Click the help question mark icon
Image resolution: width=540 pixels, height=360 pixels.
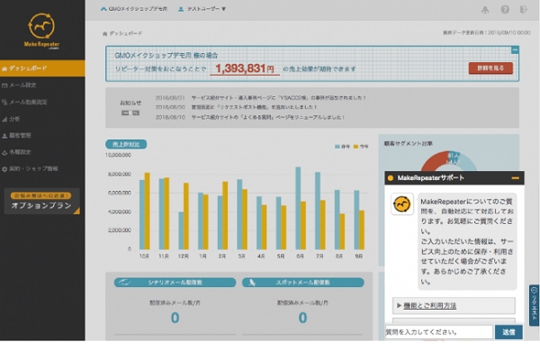(x=505, y=10)
